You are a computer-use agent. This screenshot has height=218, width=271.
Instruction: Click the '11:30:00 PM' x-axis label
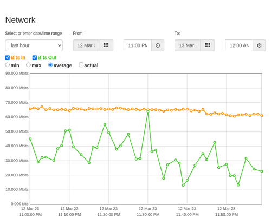[x=148, y=215]
